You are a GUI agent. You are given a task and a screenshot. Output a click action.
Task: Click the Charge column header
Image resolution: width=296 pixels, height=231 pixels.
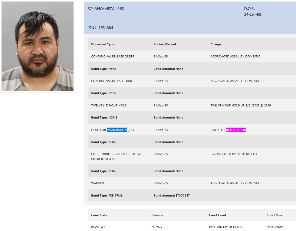point(215,44)
